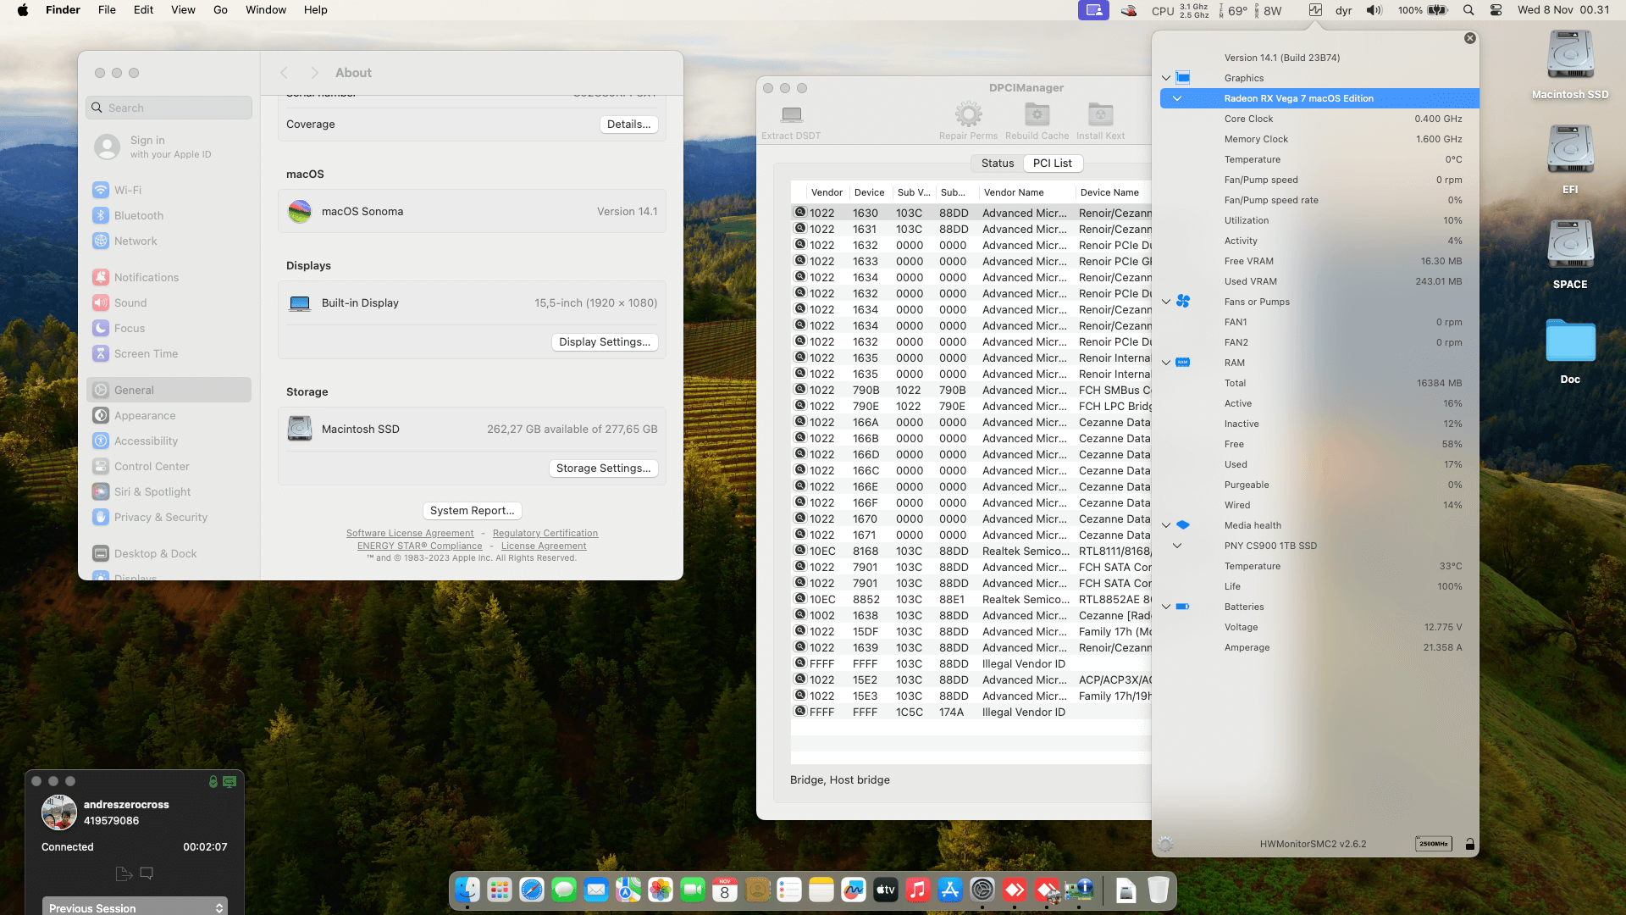Click Extract DSDT in DPCIManager toolbar

(791, 121)
